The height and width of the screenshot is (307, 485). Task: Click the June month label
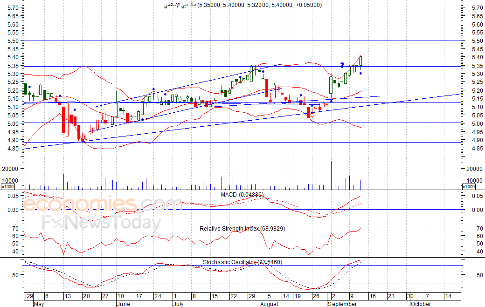point(124,304)
